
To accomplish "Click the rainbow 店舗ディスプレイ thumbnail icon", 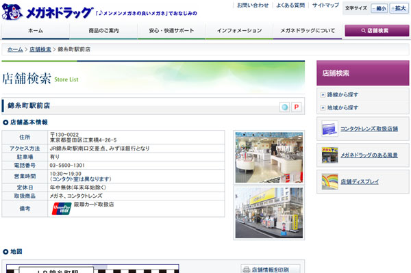I will pyautogui.click(x=329, y=181).
